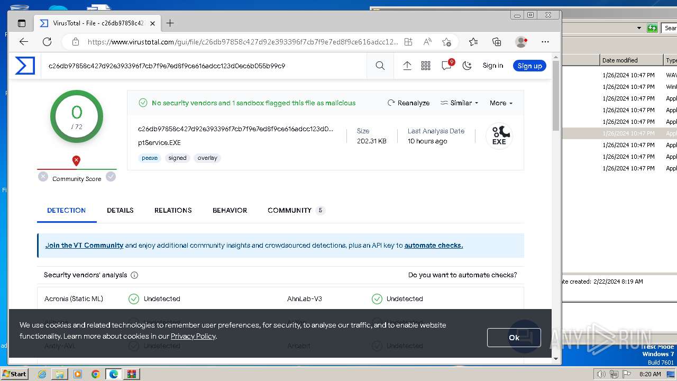Open Join the VT Community link
Image resolution: width=677 pixels, height=381 pixels.
pyautogui.click(x=84, y=245)
